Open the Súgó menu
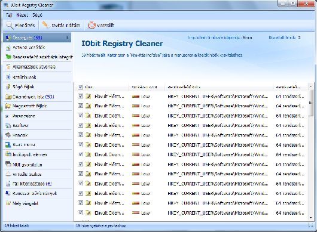The height and width of the screenshot is (232, 317). pos(38,15)
